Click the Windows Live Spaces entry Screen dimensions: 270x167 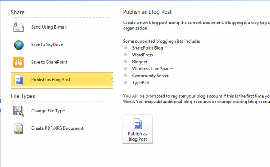tap(153, 69)
